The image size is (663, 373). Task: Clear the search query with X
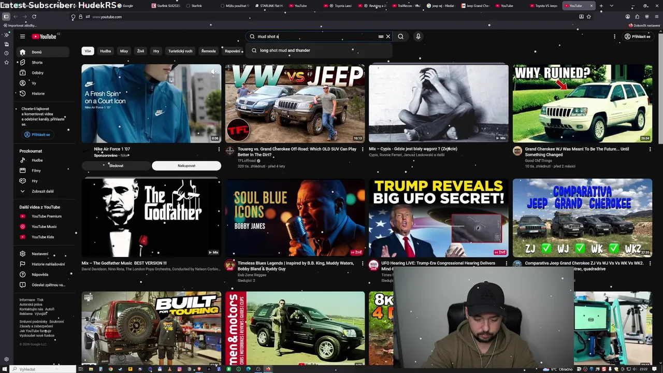point(388,37)
